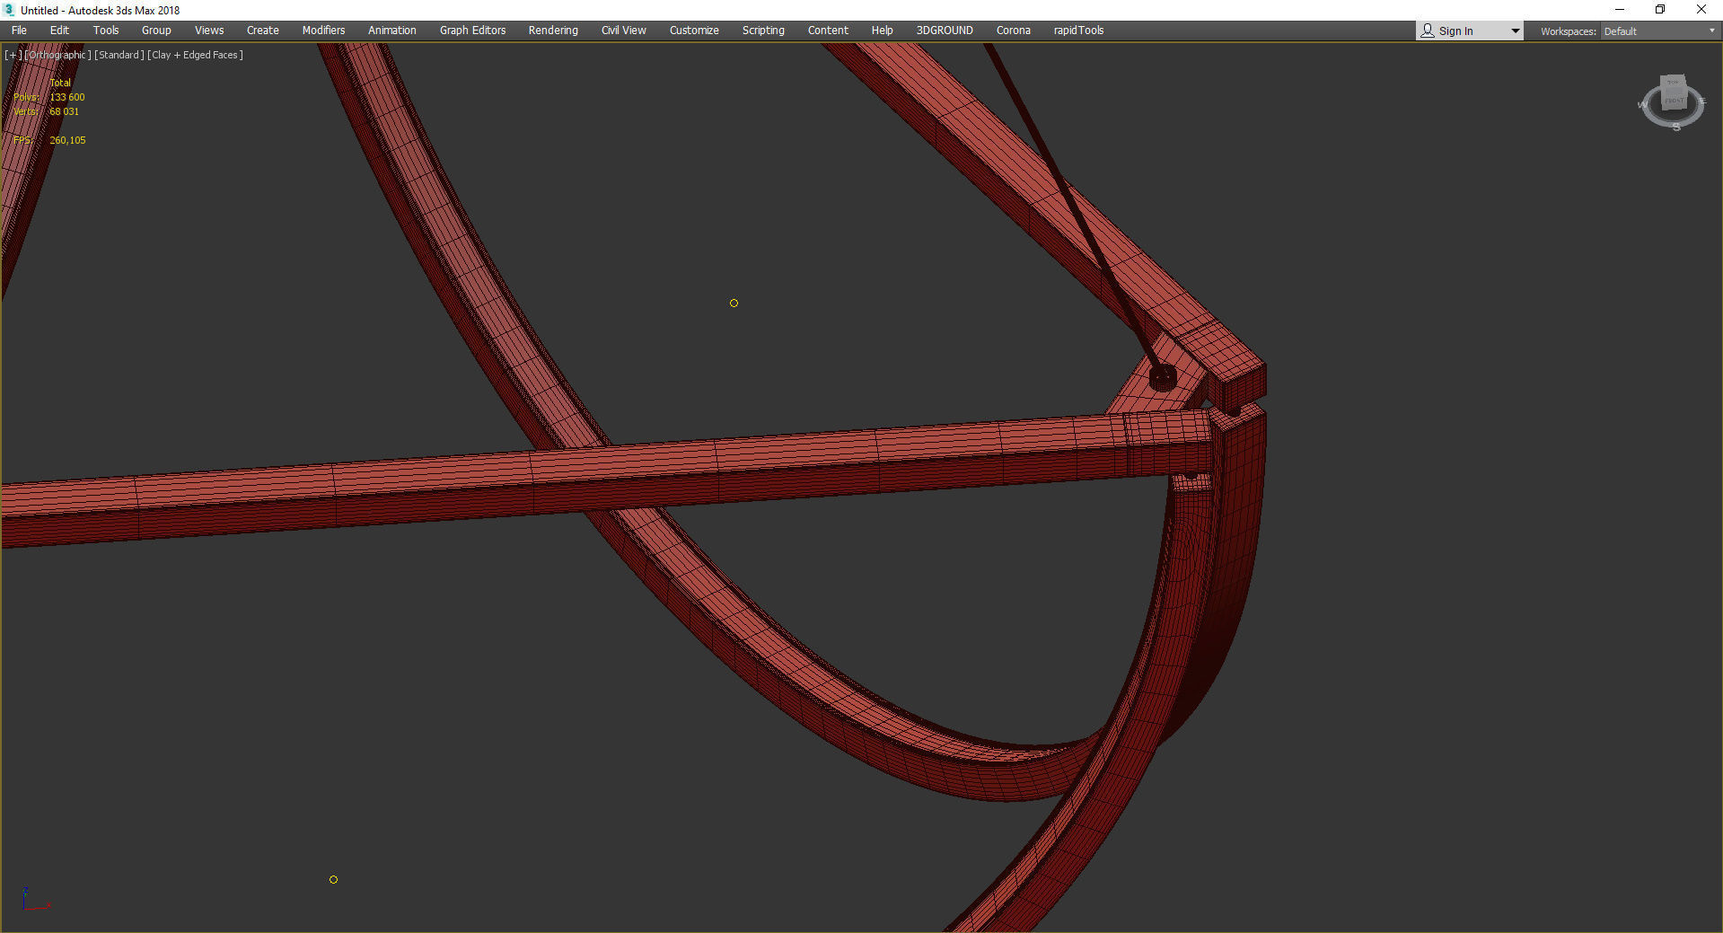Open the Modifiers menu
The width and height of the screenshot is (1723, 933).
tap(323, 31)
